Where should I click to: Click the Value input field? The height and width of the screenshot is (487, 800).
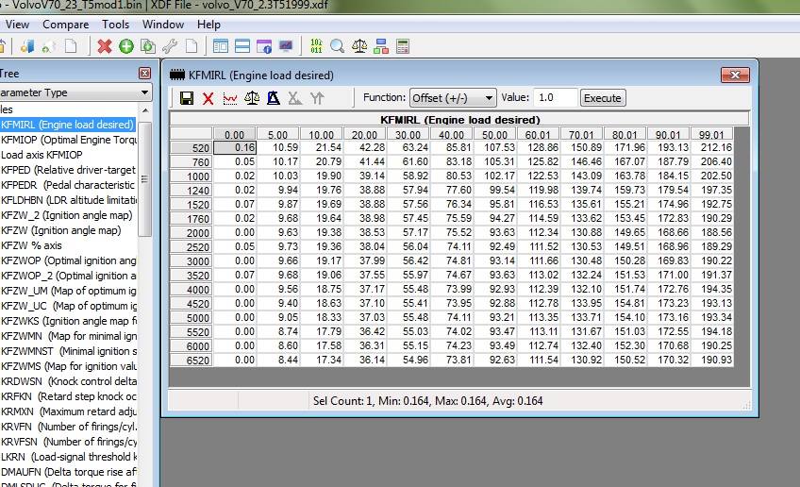[x=555, y=97]
